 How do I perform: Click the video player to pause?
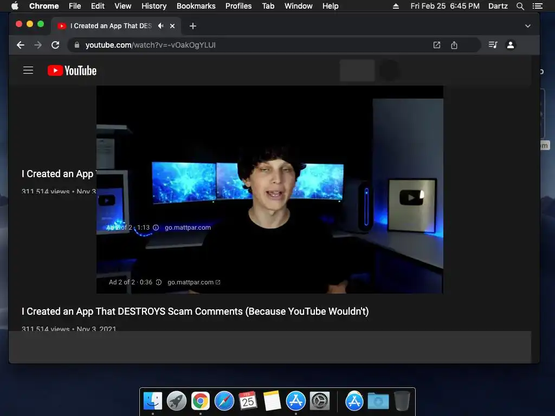pos(270,189)
